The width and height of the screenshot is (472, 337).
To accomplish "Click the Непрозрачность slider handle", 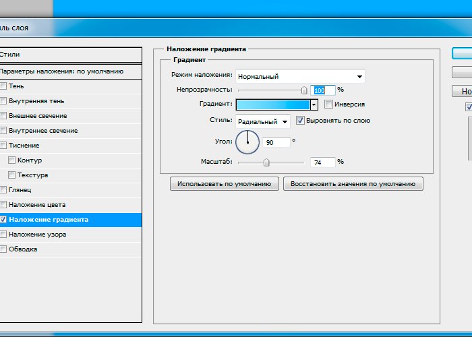I will pos(304,90).
